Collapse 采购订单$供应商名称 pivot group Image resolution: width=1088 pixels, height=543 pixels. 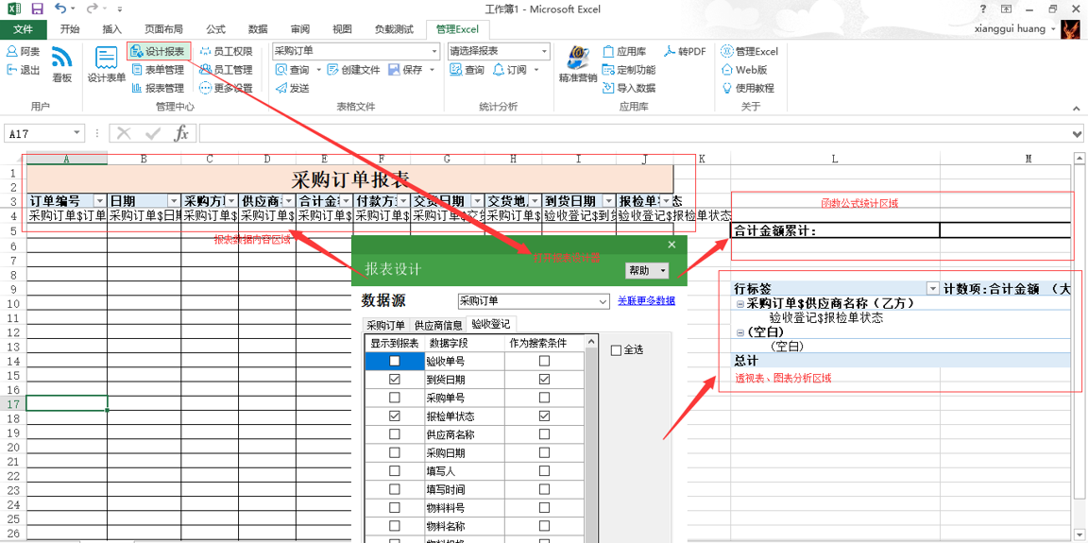point(739,304)
